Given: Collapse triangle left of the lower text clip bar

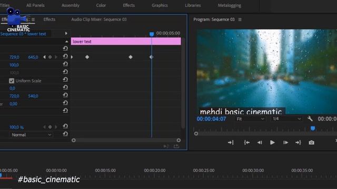Looking at the screenshot, I should pos(67,41).
